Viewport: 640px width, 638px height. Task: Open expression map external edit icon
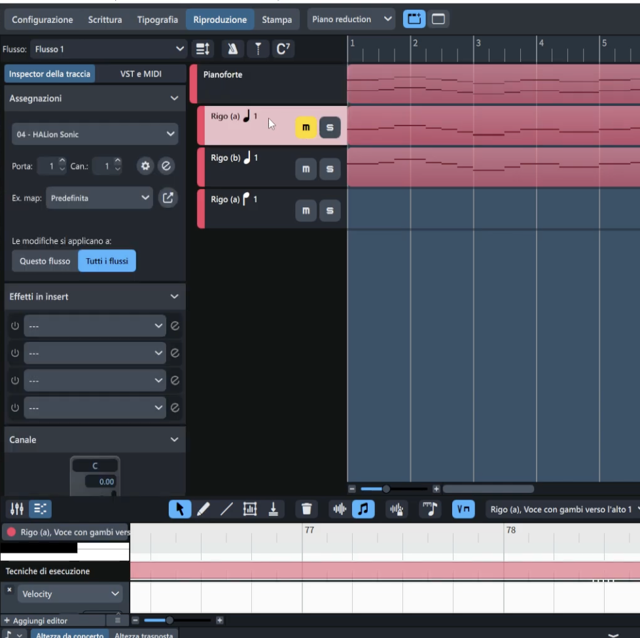pyautogui.click(x=168, y=197)
